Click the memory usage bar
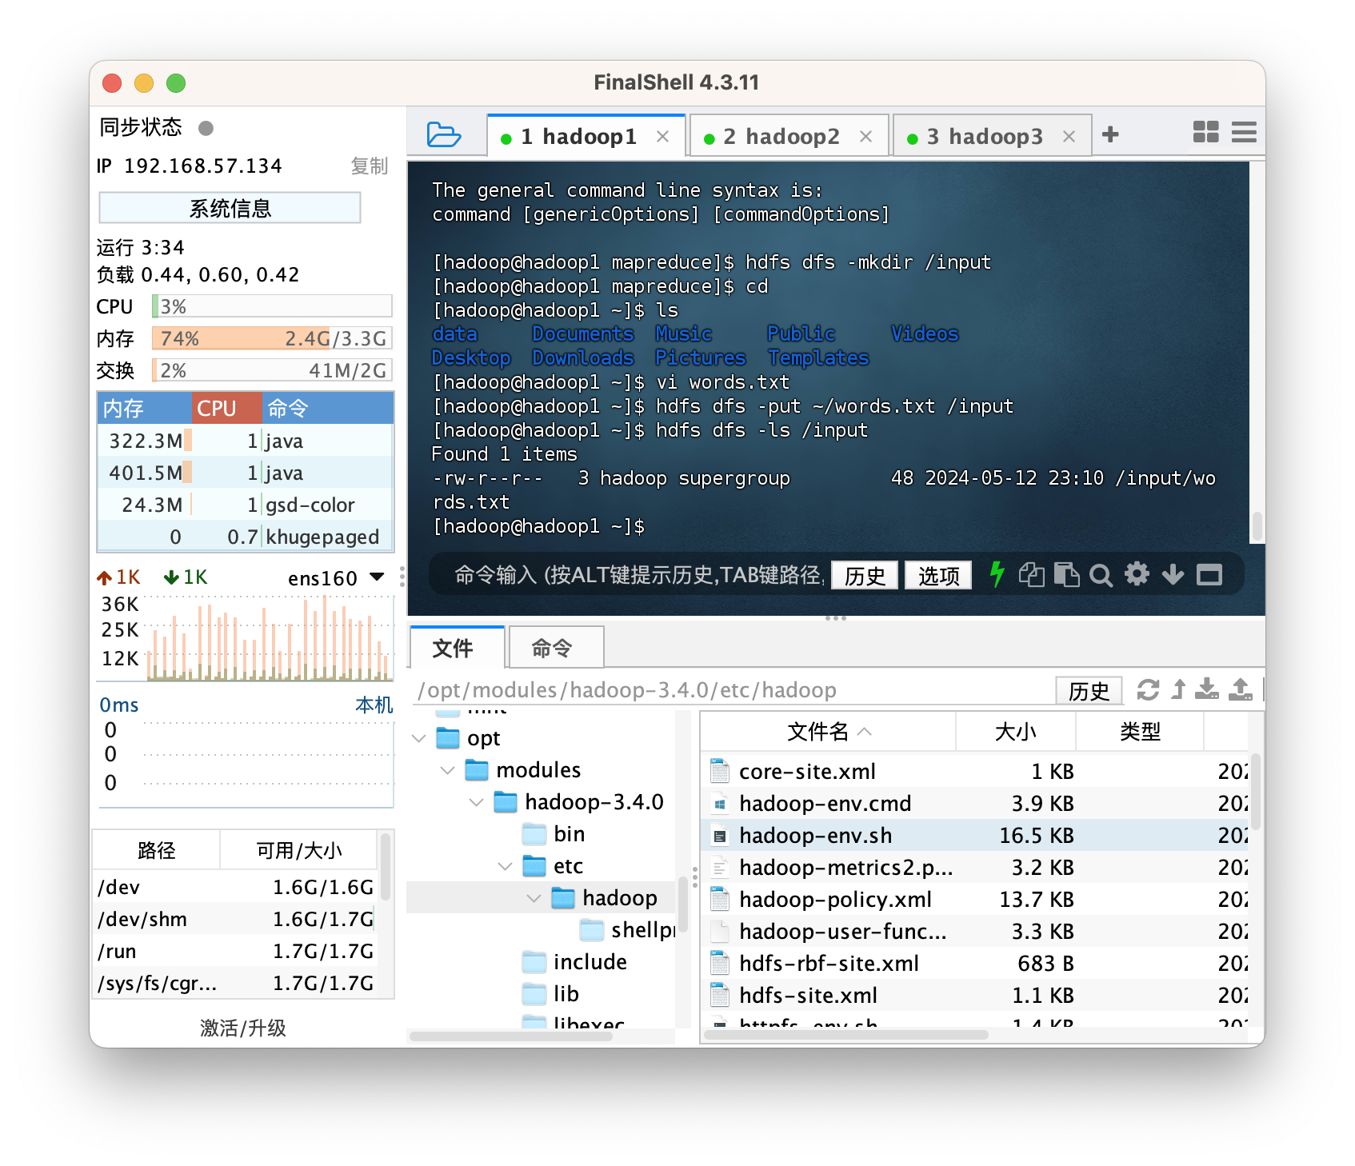The image size is (1355, 1166). coord(272,338)
